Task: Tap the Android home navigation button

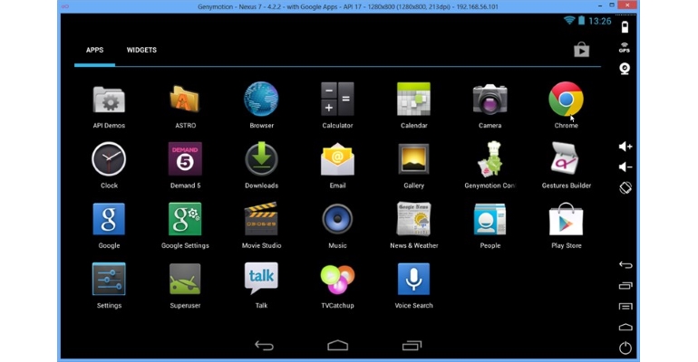Action: click(x=337, y=345)
